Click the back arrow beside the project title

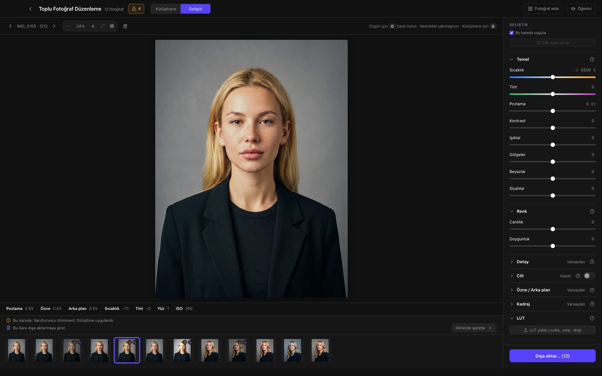(30, 9)
